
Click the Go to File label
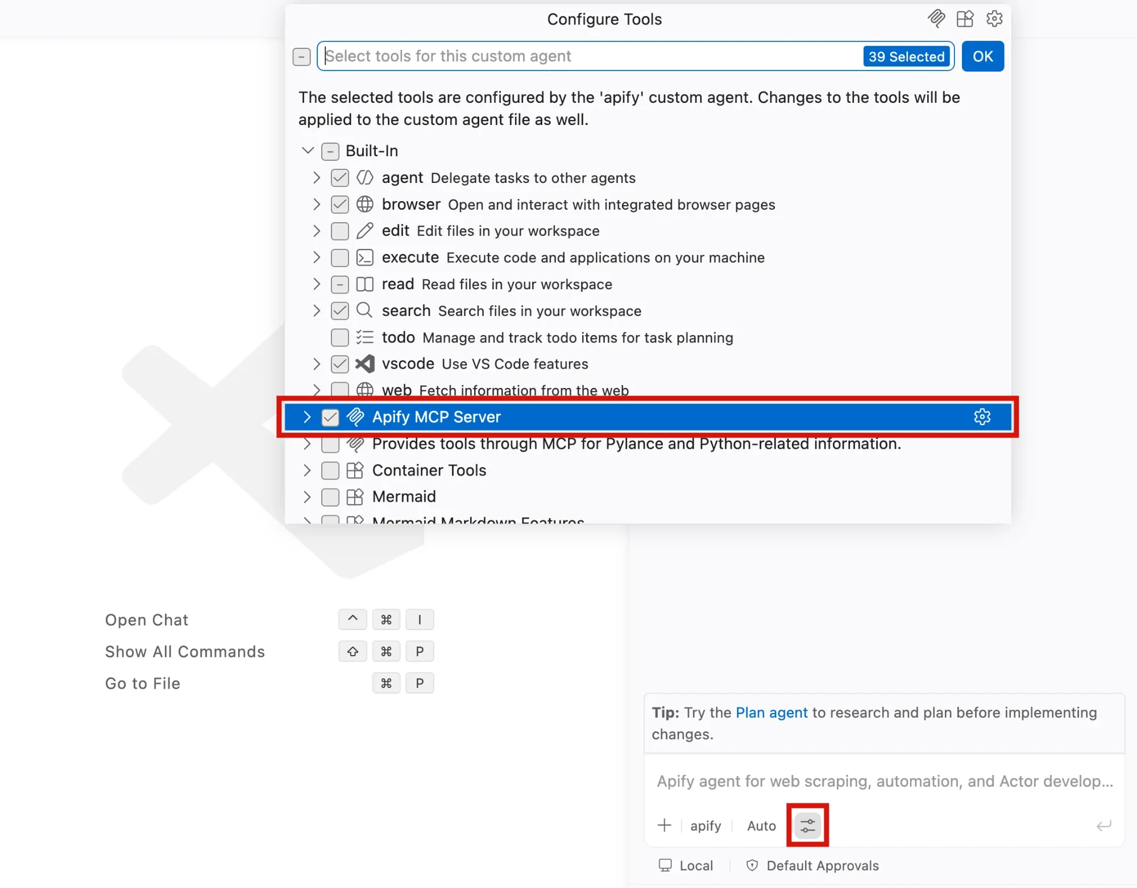click(x=143, y=683)
